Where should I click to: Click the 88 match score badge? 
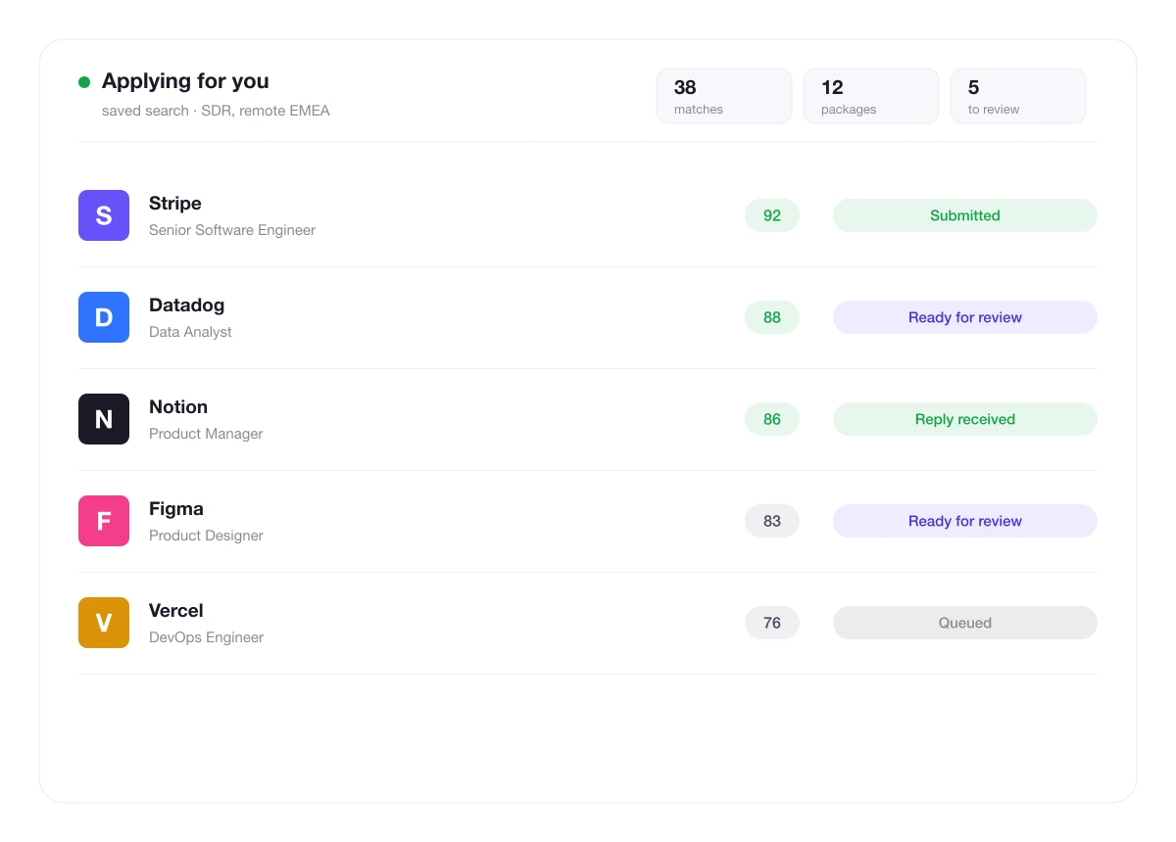click(772, 317)
